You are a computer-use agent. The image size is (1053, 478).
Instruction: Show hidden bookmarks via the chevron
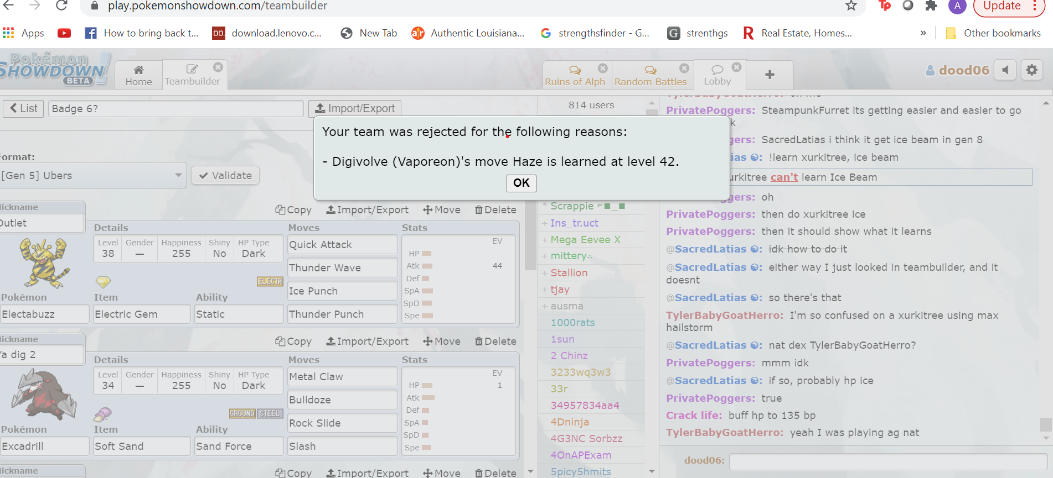pos(923,33)
